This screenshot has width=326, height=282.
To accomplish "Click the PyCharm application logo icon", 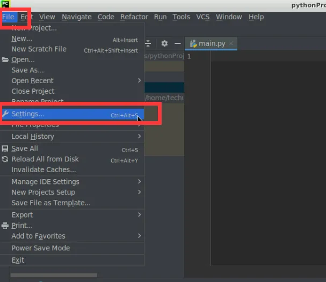I will coord(5,4).
